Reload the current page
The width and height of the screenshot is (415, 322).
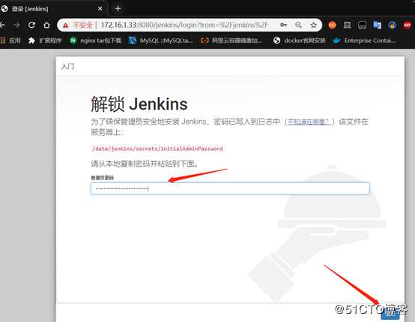pyautogui.click(x=31, y=25)
